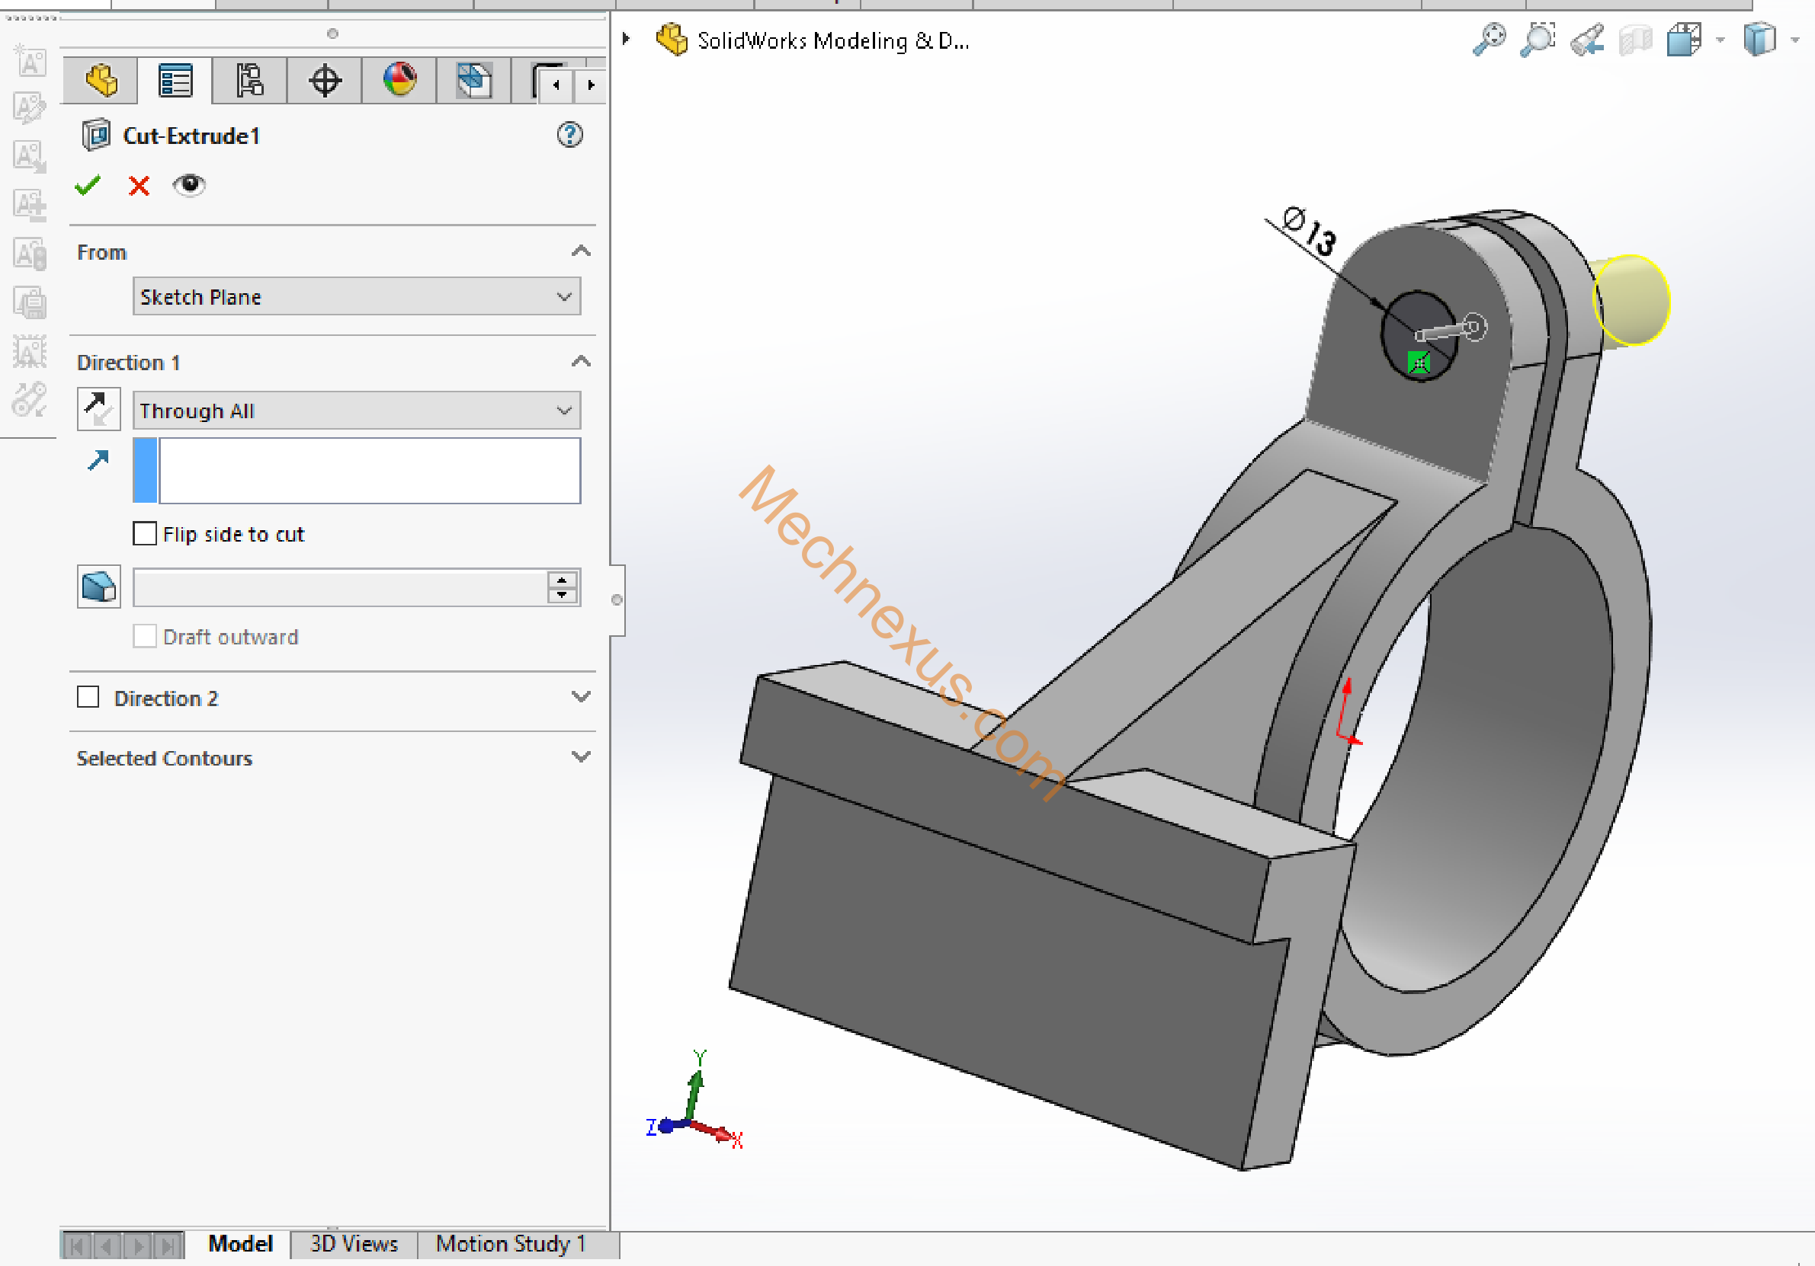The image size is (1815, 1266).
Task: Open the From Sketch Plane dropdown
Action: click(356, 297)
